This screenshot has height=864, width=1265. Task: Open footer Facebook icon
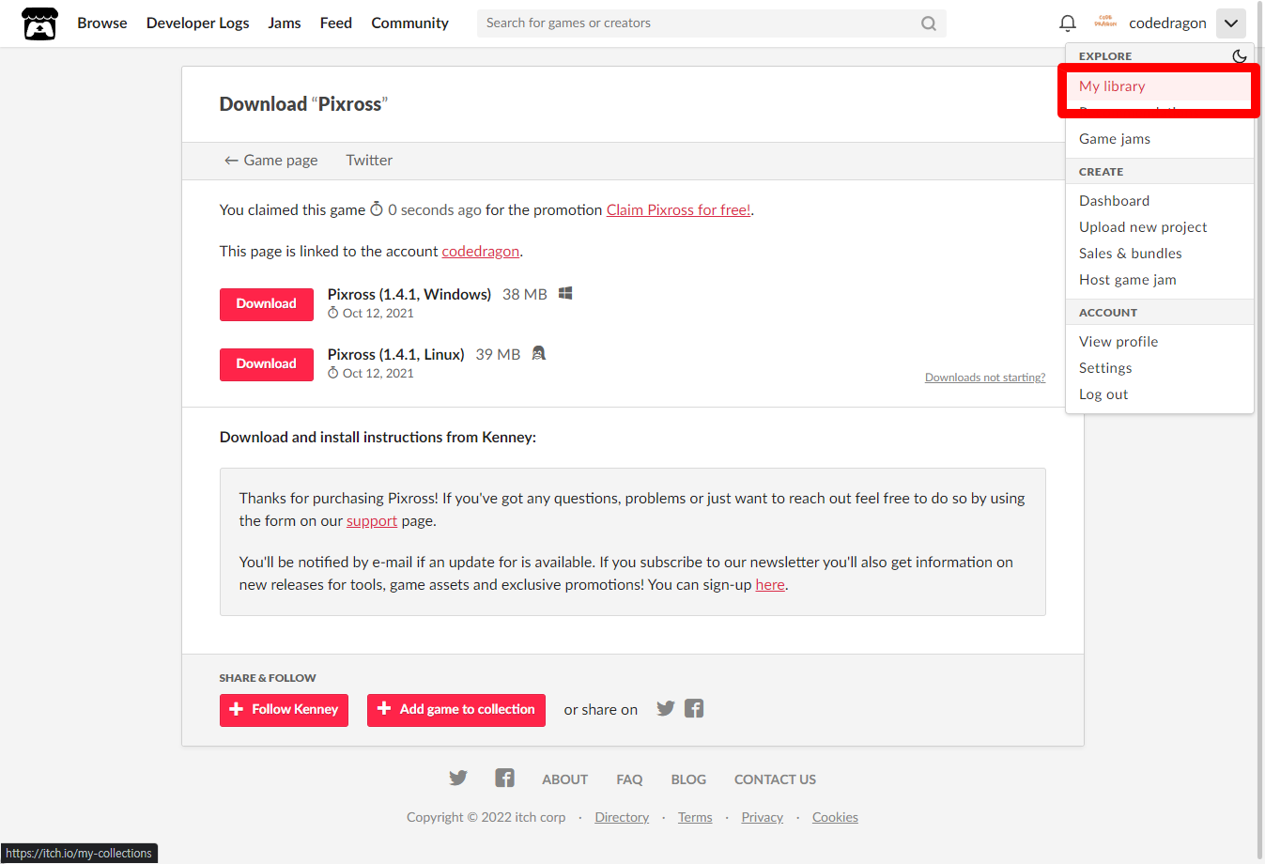[x=505, y=778]
